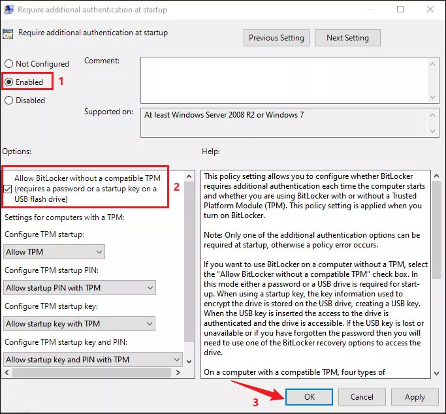
Task: Click the 'Comment:' label
Action: [x=102, y=61]
